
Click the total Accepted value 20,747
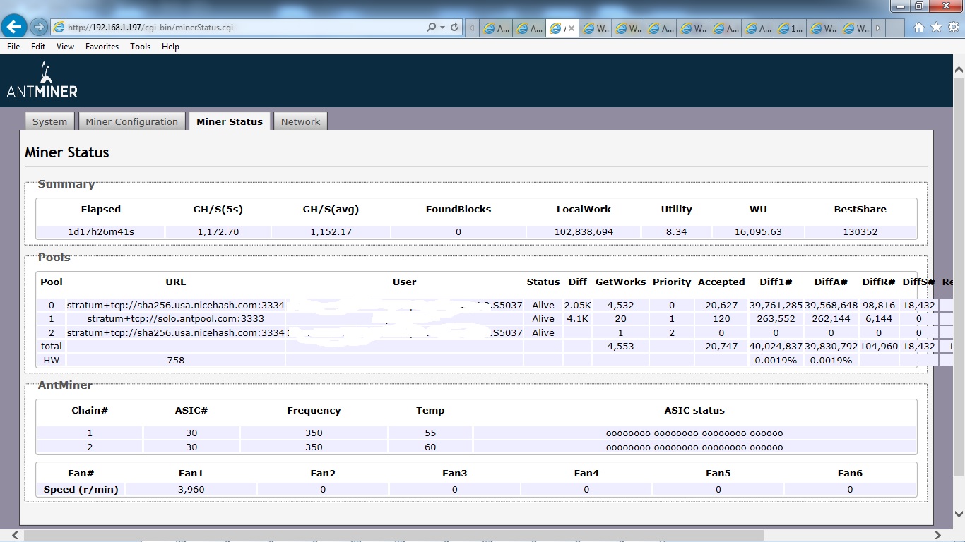coord(721,347)
